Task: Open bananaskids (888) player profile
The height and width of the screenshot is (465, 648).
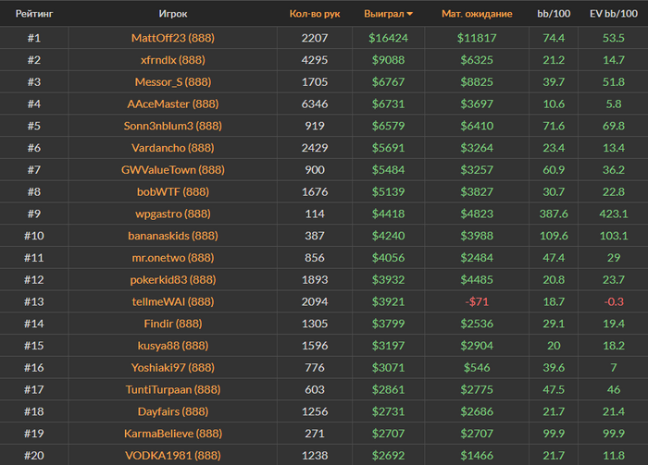Action: click(x=172, y=236)
